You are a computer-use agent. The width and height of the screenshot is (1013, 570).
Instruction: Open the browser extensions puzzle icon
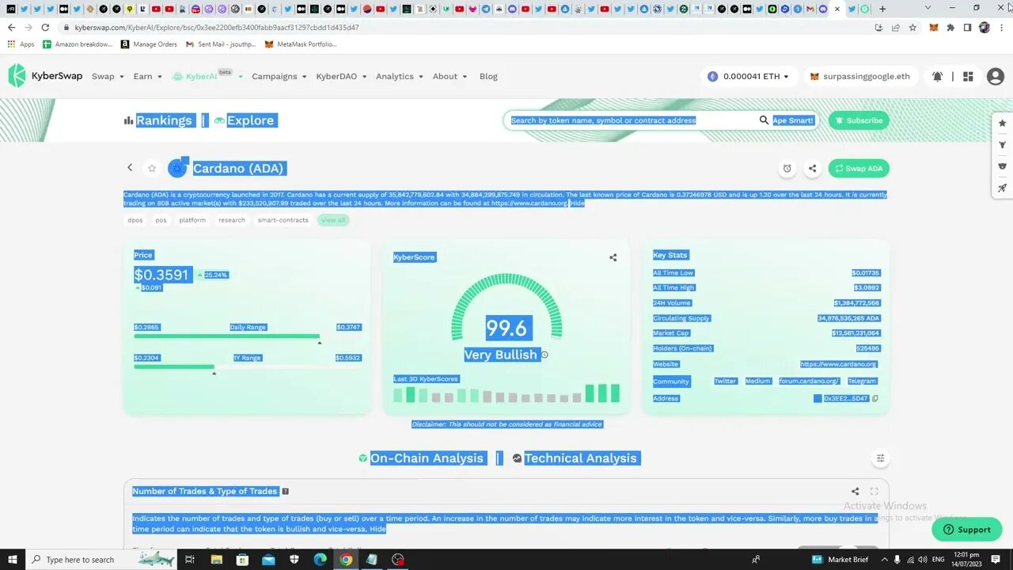(950, 27)
